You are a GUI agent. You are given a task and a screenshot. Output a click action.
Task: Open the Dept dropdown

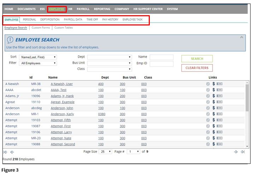110,57
